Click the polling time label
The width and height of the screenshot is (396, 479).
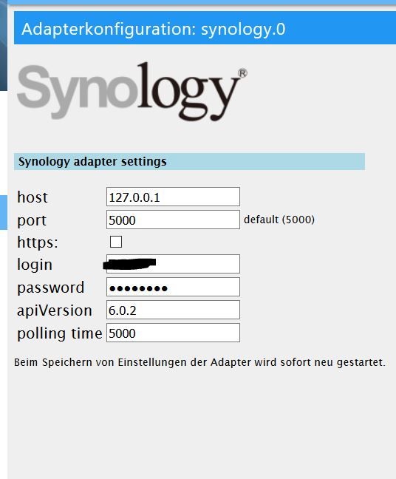[60, 333]
